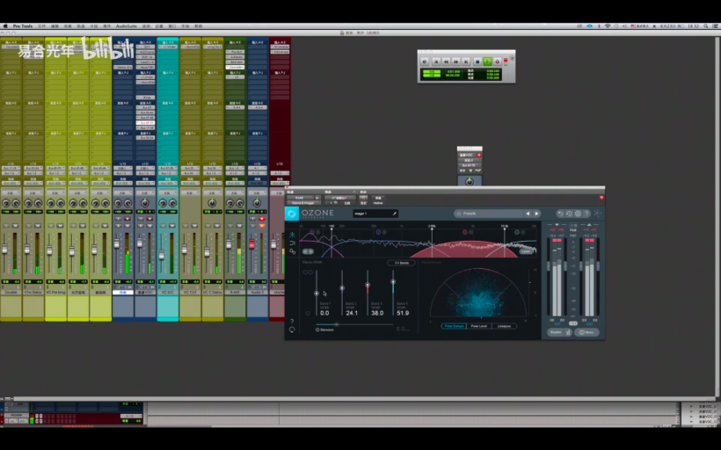Open Spotlight search in the macOS menu bar
The image size is (721, 450).
(x=706, y=26)
